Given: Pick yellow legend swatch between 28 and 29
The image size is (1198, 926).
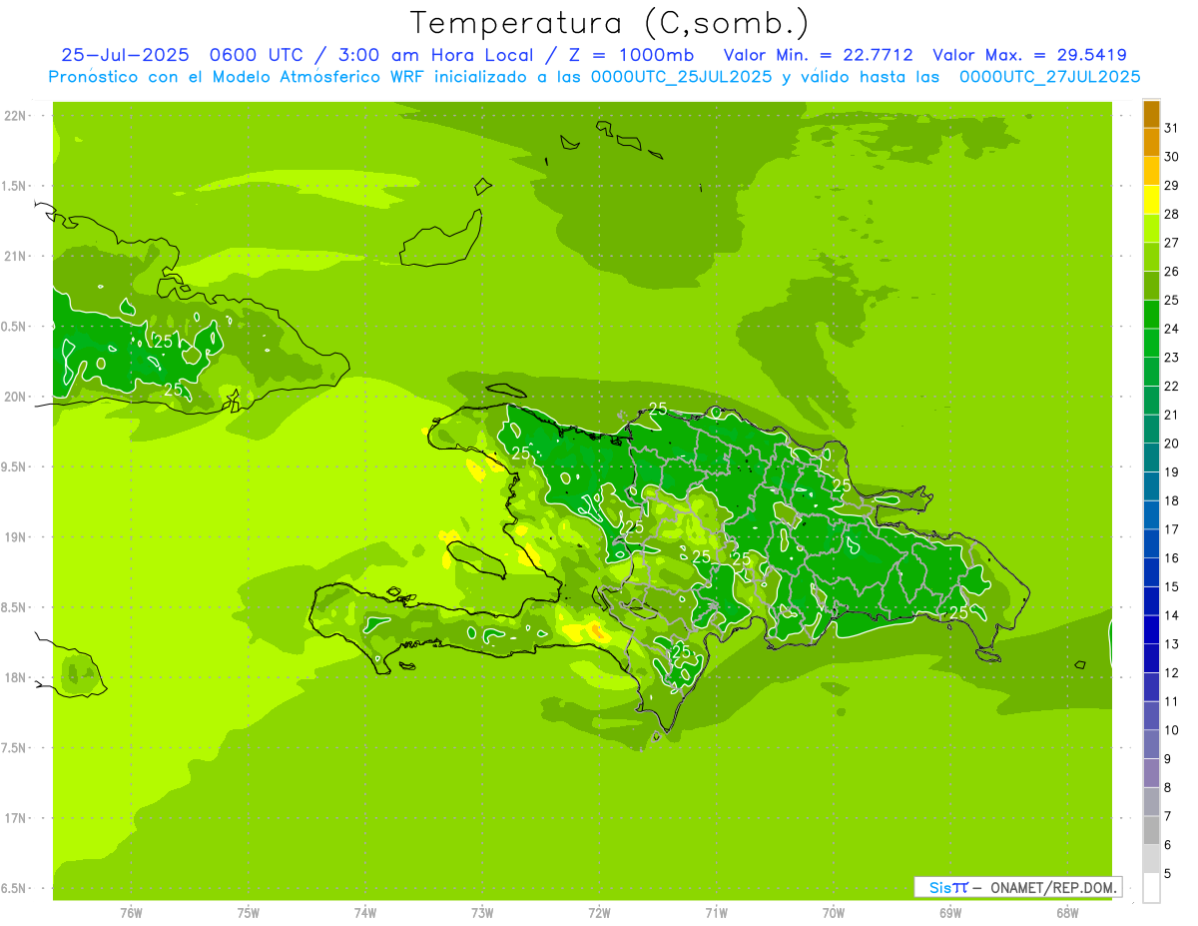Looking at the screenshot, I should pyautogui.click(x=1151, y=200).
